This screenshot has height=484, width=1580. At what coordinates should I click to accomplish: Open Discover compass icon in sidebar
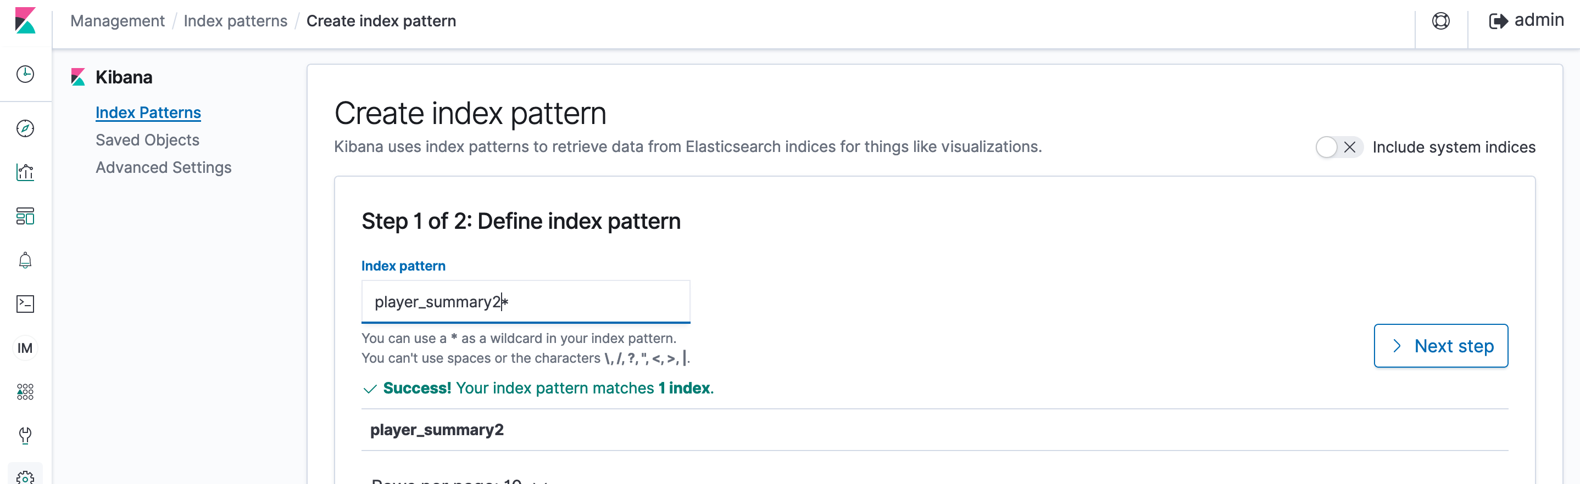[x=25, y=128]
